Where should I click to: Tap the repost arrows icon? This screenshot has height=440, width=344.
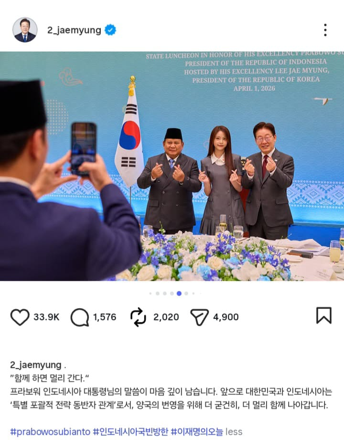[x=138, y=317]
